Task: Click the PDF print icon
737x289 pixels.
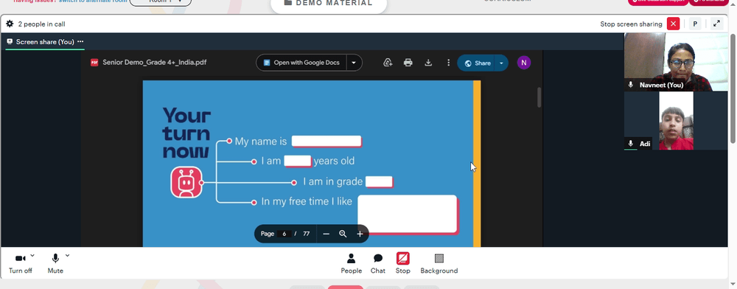Action: point(408,63)
